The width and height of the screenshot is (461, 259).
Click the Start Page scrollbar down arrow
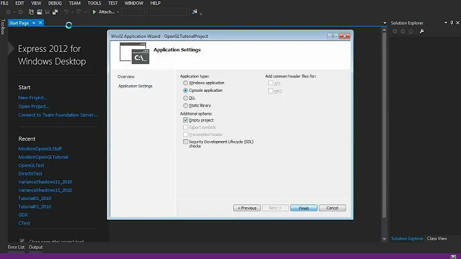[x=384, y=239]
